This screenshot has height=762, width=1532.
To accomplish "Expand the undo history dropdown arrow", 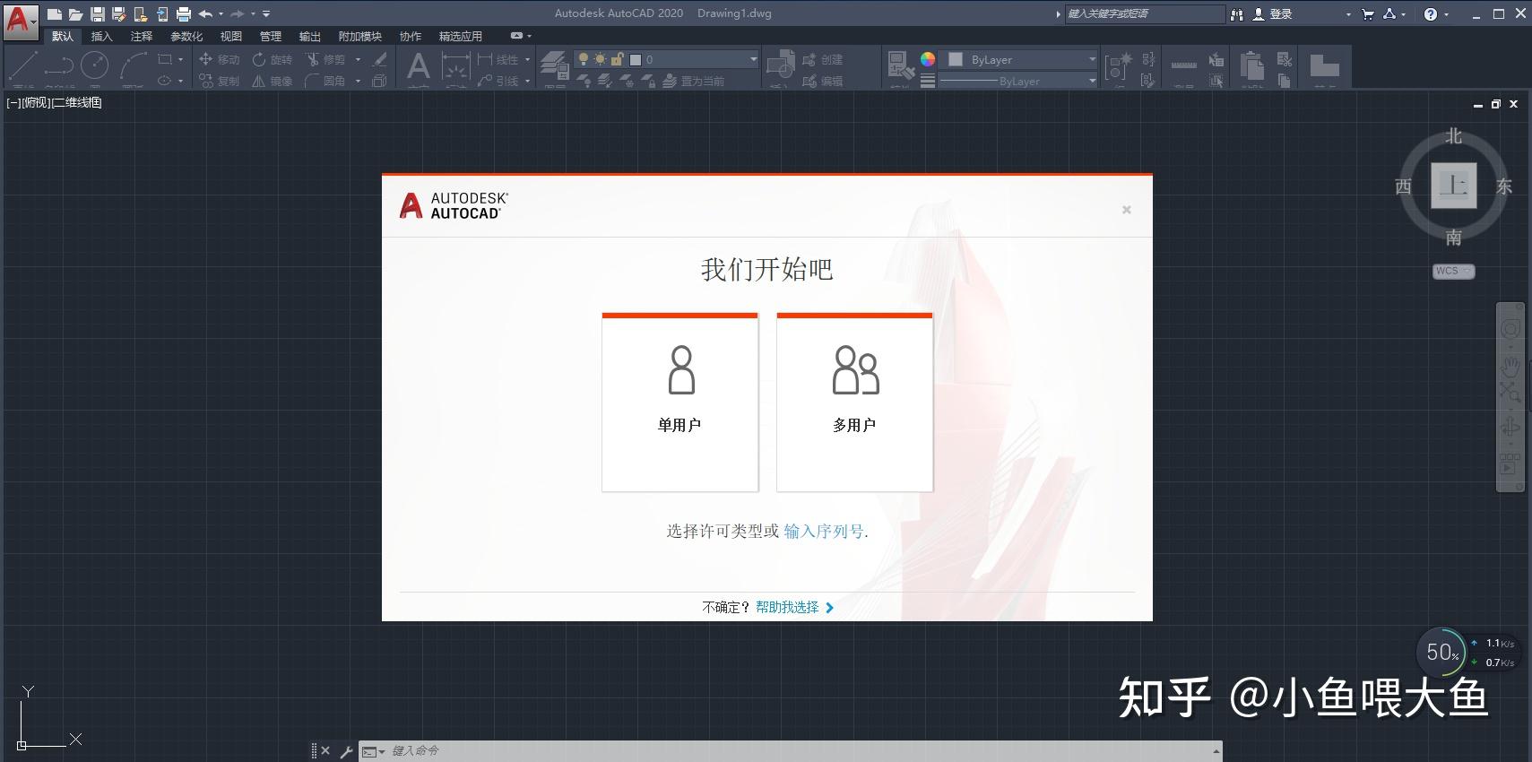I will point(221,13).
